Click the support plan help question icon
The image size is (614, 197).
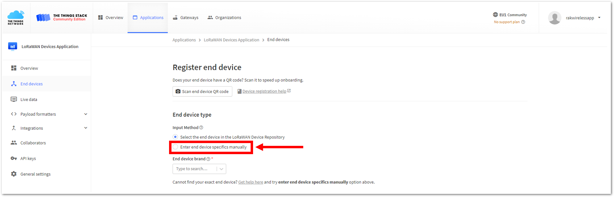tap(523, 22)
